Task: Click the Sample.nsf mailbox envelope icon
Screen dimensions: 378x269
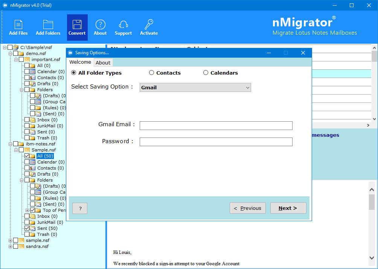Action: [27, 150]
